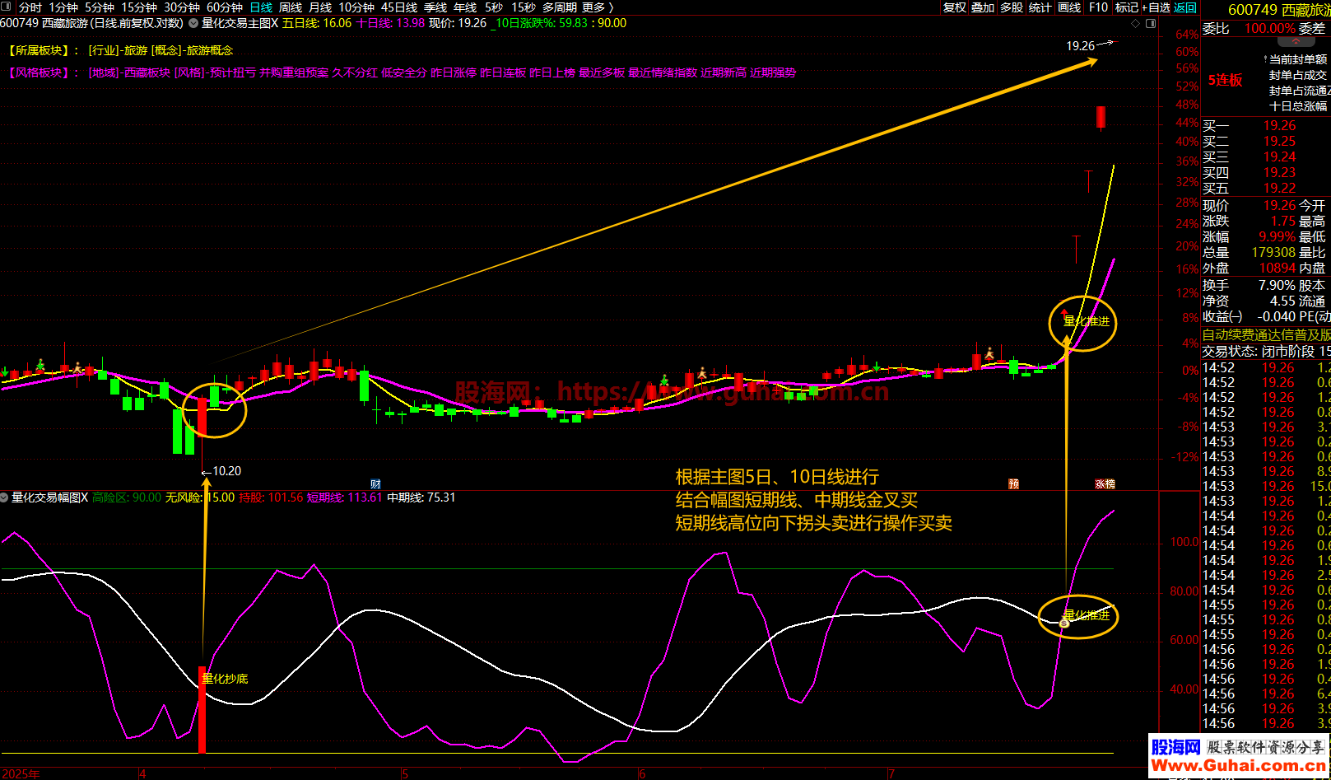Click the 换手 7.90% entry

1249,286
